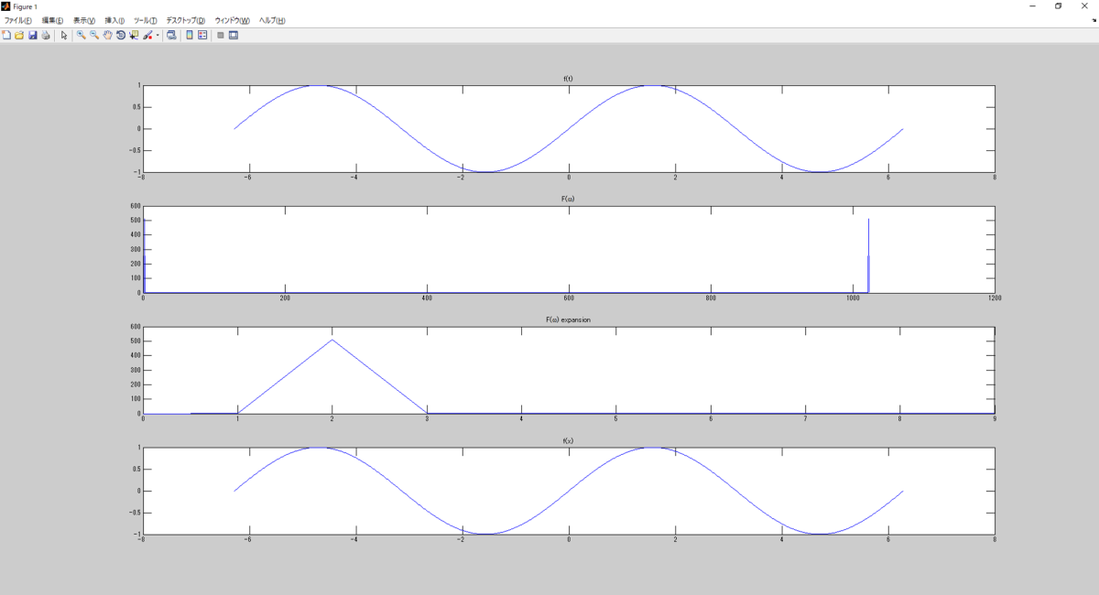Open the Brush tool dropdown arrow
1099x595 pixels.
pyautogui.click(x=158, y=38)
